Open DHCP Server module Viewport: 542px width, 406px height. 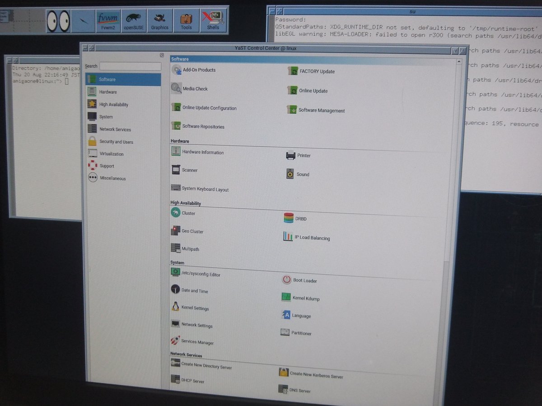click(187, 380)
